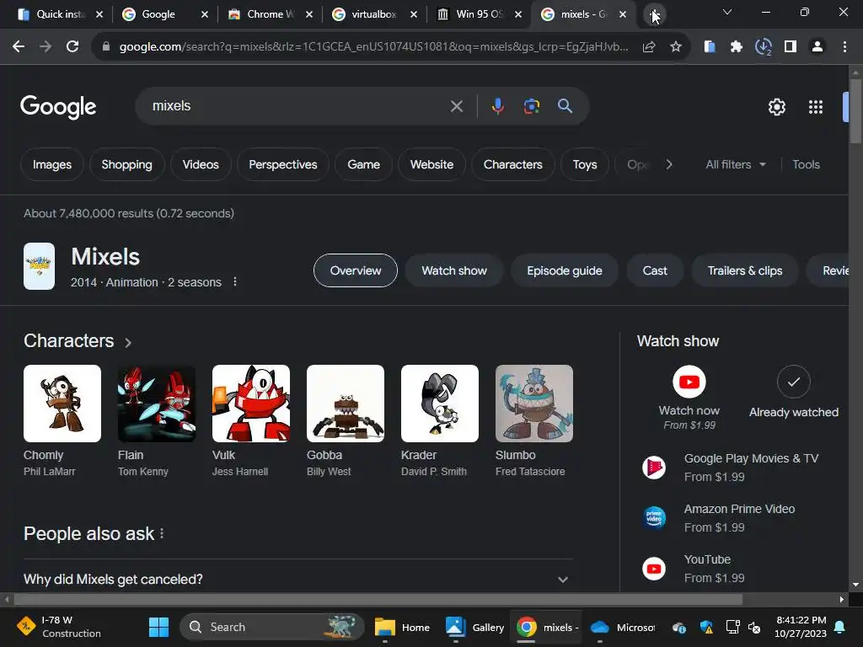
Task: Open Google quick settings gear
Action: [x=776, y=107]
